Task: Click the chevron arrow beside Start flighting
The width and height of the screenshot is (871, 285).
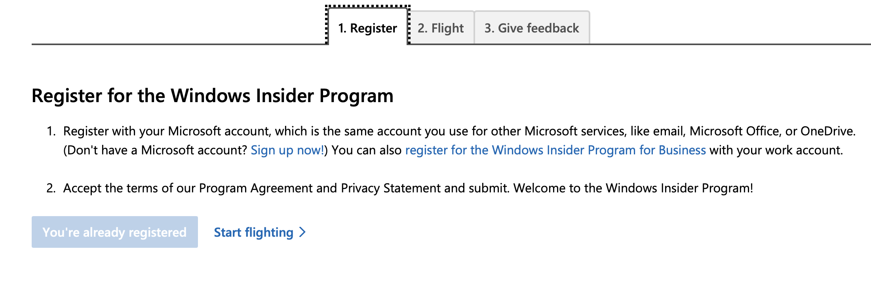Action: coord(302,232)
